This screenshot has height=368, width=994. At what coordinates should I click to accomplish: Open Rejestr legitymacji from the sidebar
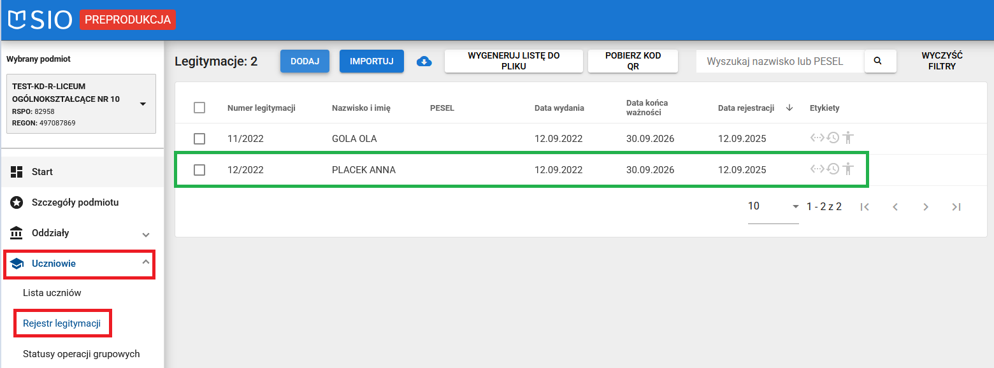click(62, 323)
